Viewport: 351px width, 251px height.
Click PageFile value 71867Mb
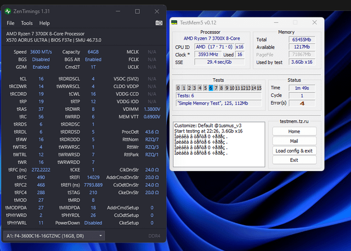(x=302, y=55)
